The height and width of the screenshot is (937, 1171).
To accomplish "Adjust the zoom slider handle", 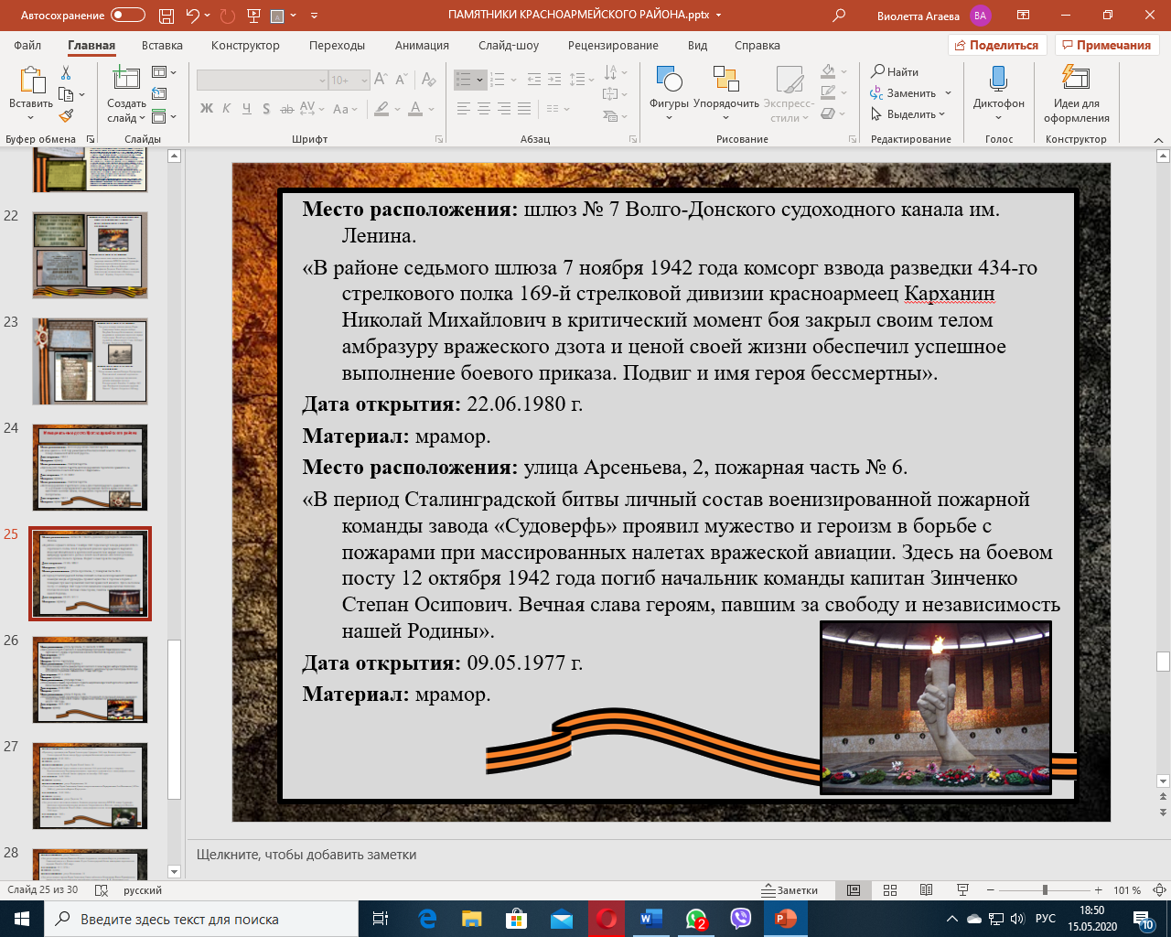I will (1045, 890).
